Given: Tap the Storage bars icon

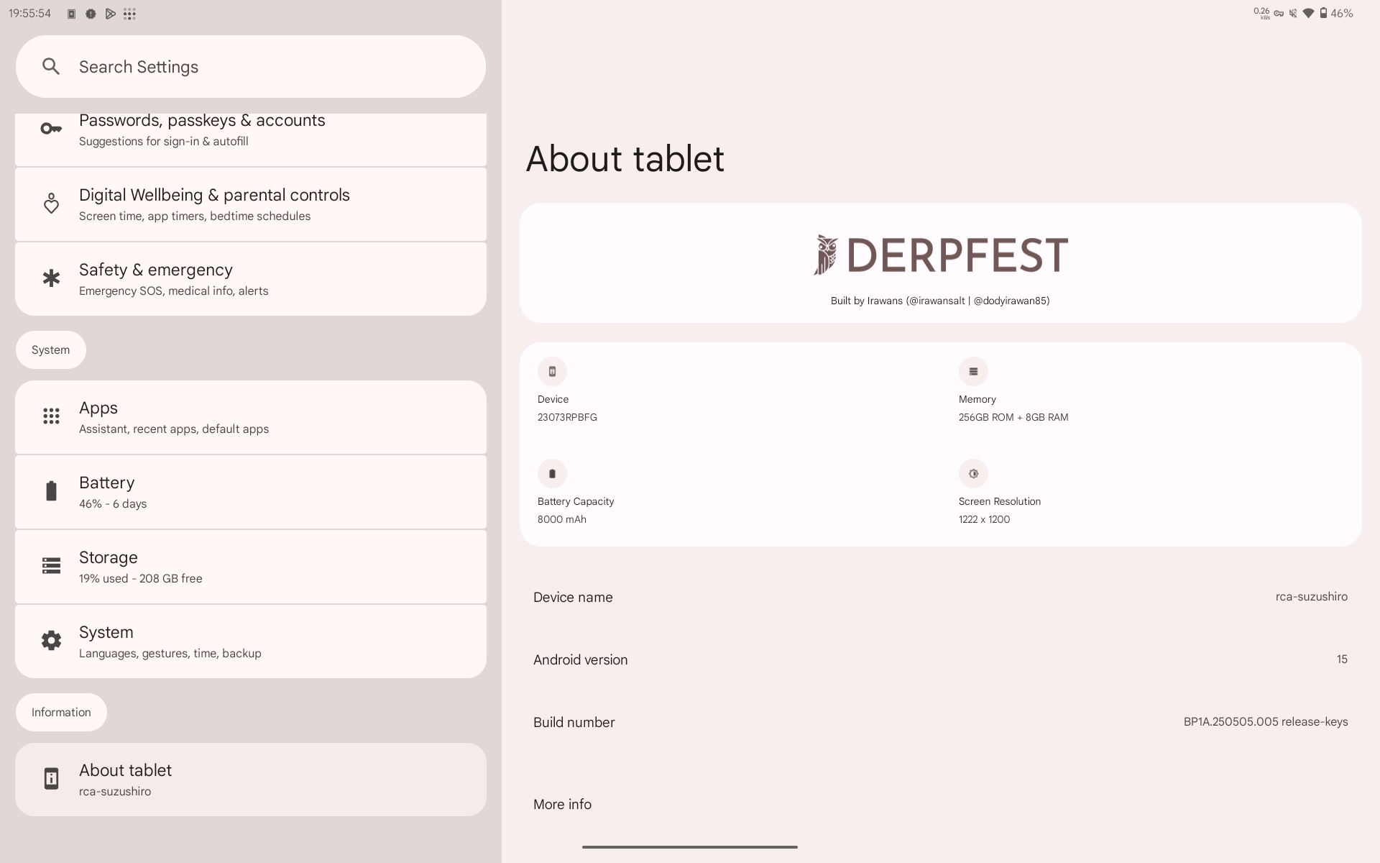Looking at the screenshot, I should [51, 566].
